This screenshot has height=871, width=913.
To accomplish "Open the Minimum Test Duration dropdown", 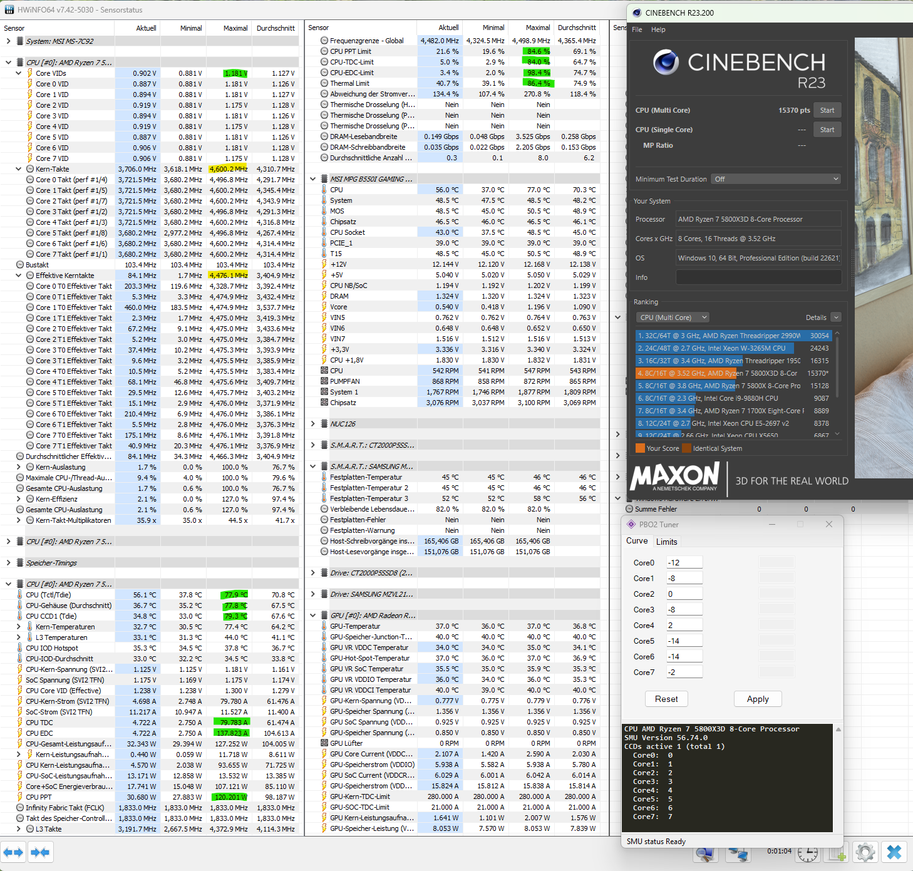I will [776, 179].
